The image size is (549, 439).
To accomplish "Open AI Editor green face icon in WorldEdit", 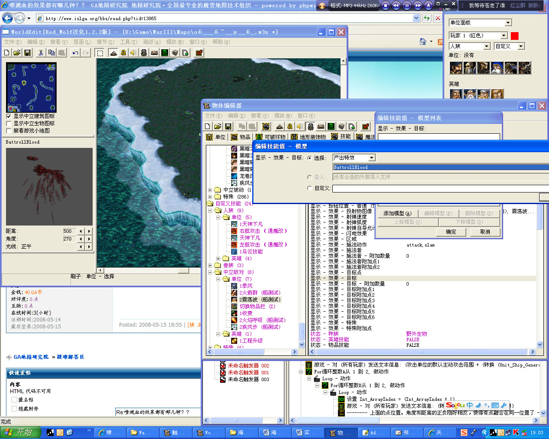I will 165,53.
